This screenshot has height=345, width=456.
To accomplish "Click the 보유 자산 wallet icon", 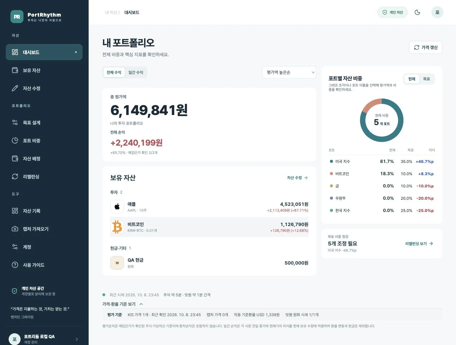I will [x=15, y=70].
